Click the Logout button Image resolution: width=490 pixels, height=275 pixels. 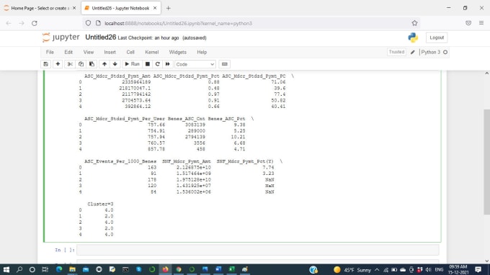(437, 37)
